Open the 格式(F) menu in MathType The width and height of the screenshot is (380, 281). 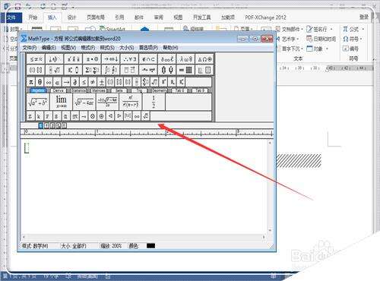(87, 48)
